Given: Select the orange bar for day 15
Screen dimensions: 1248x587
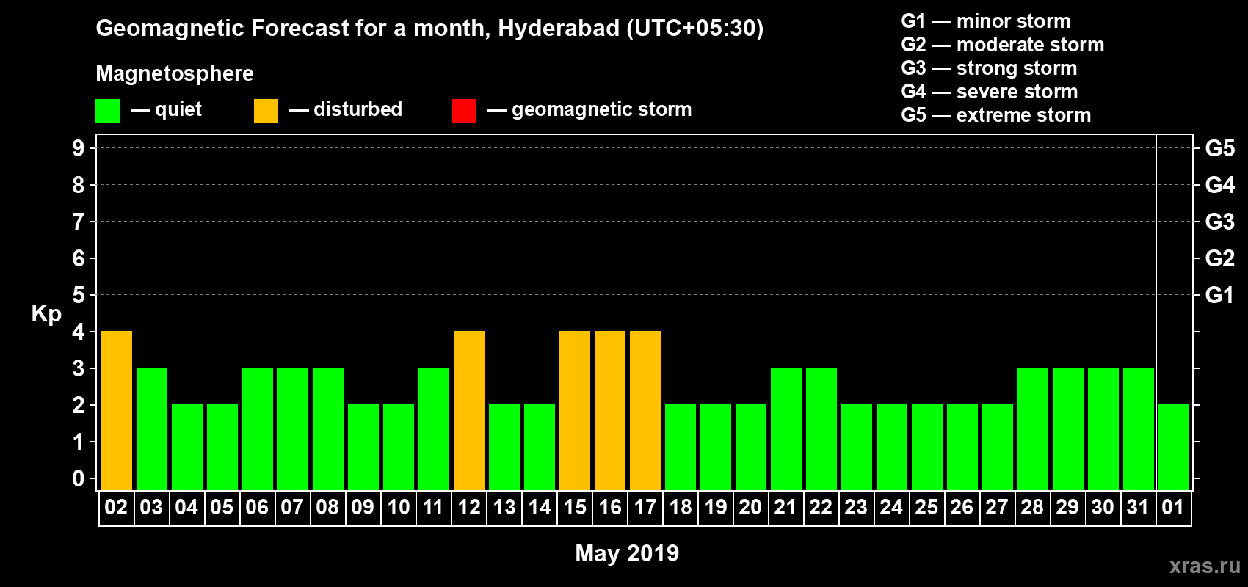Looking at the screenshot, I should pyautogui.click(x=575, y=411).
